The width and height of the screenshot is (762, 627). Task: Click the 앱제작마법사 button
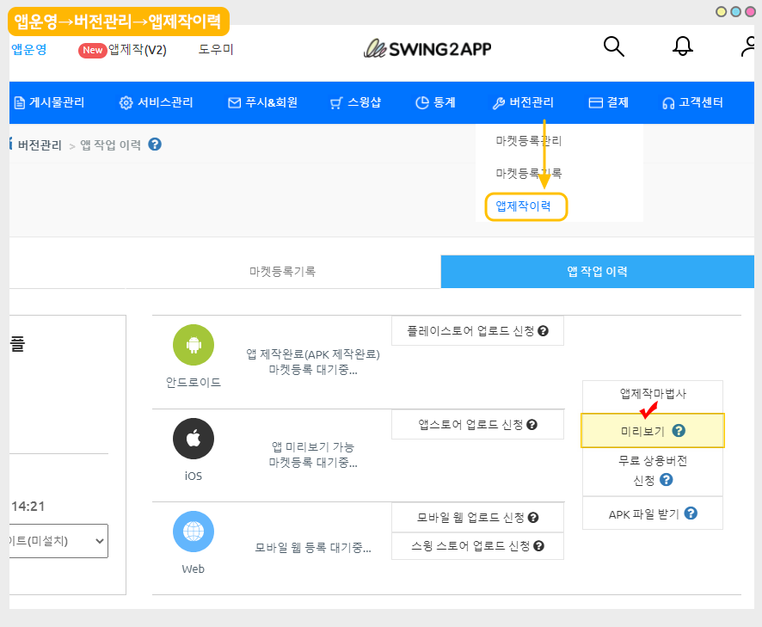(653, 394)
